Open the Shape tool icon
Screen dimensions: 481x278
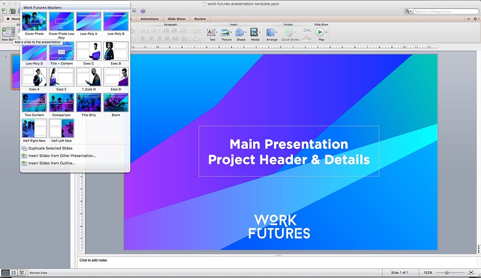239,32
